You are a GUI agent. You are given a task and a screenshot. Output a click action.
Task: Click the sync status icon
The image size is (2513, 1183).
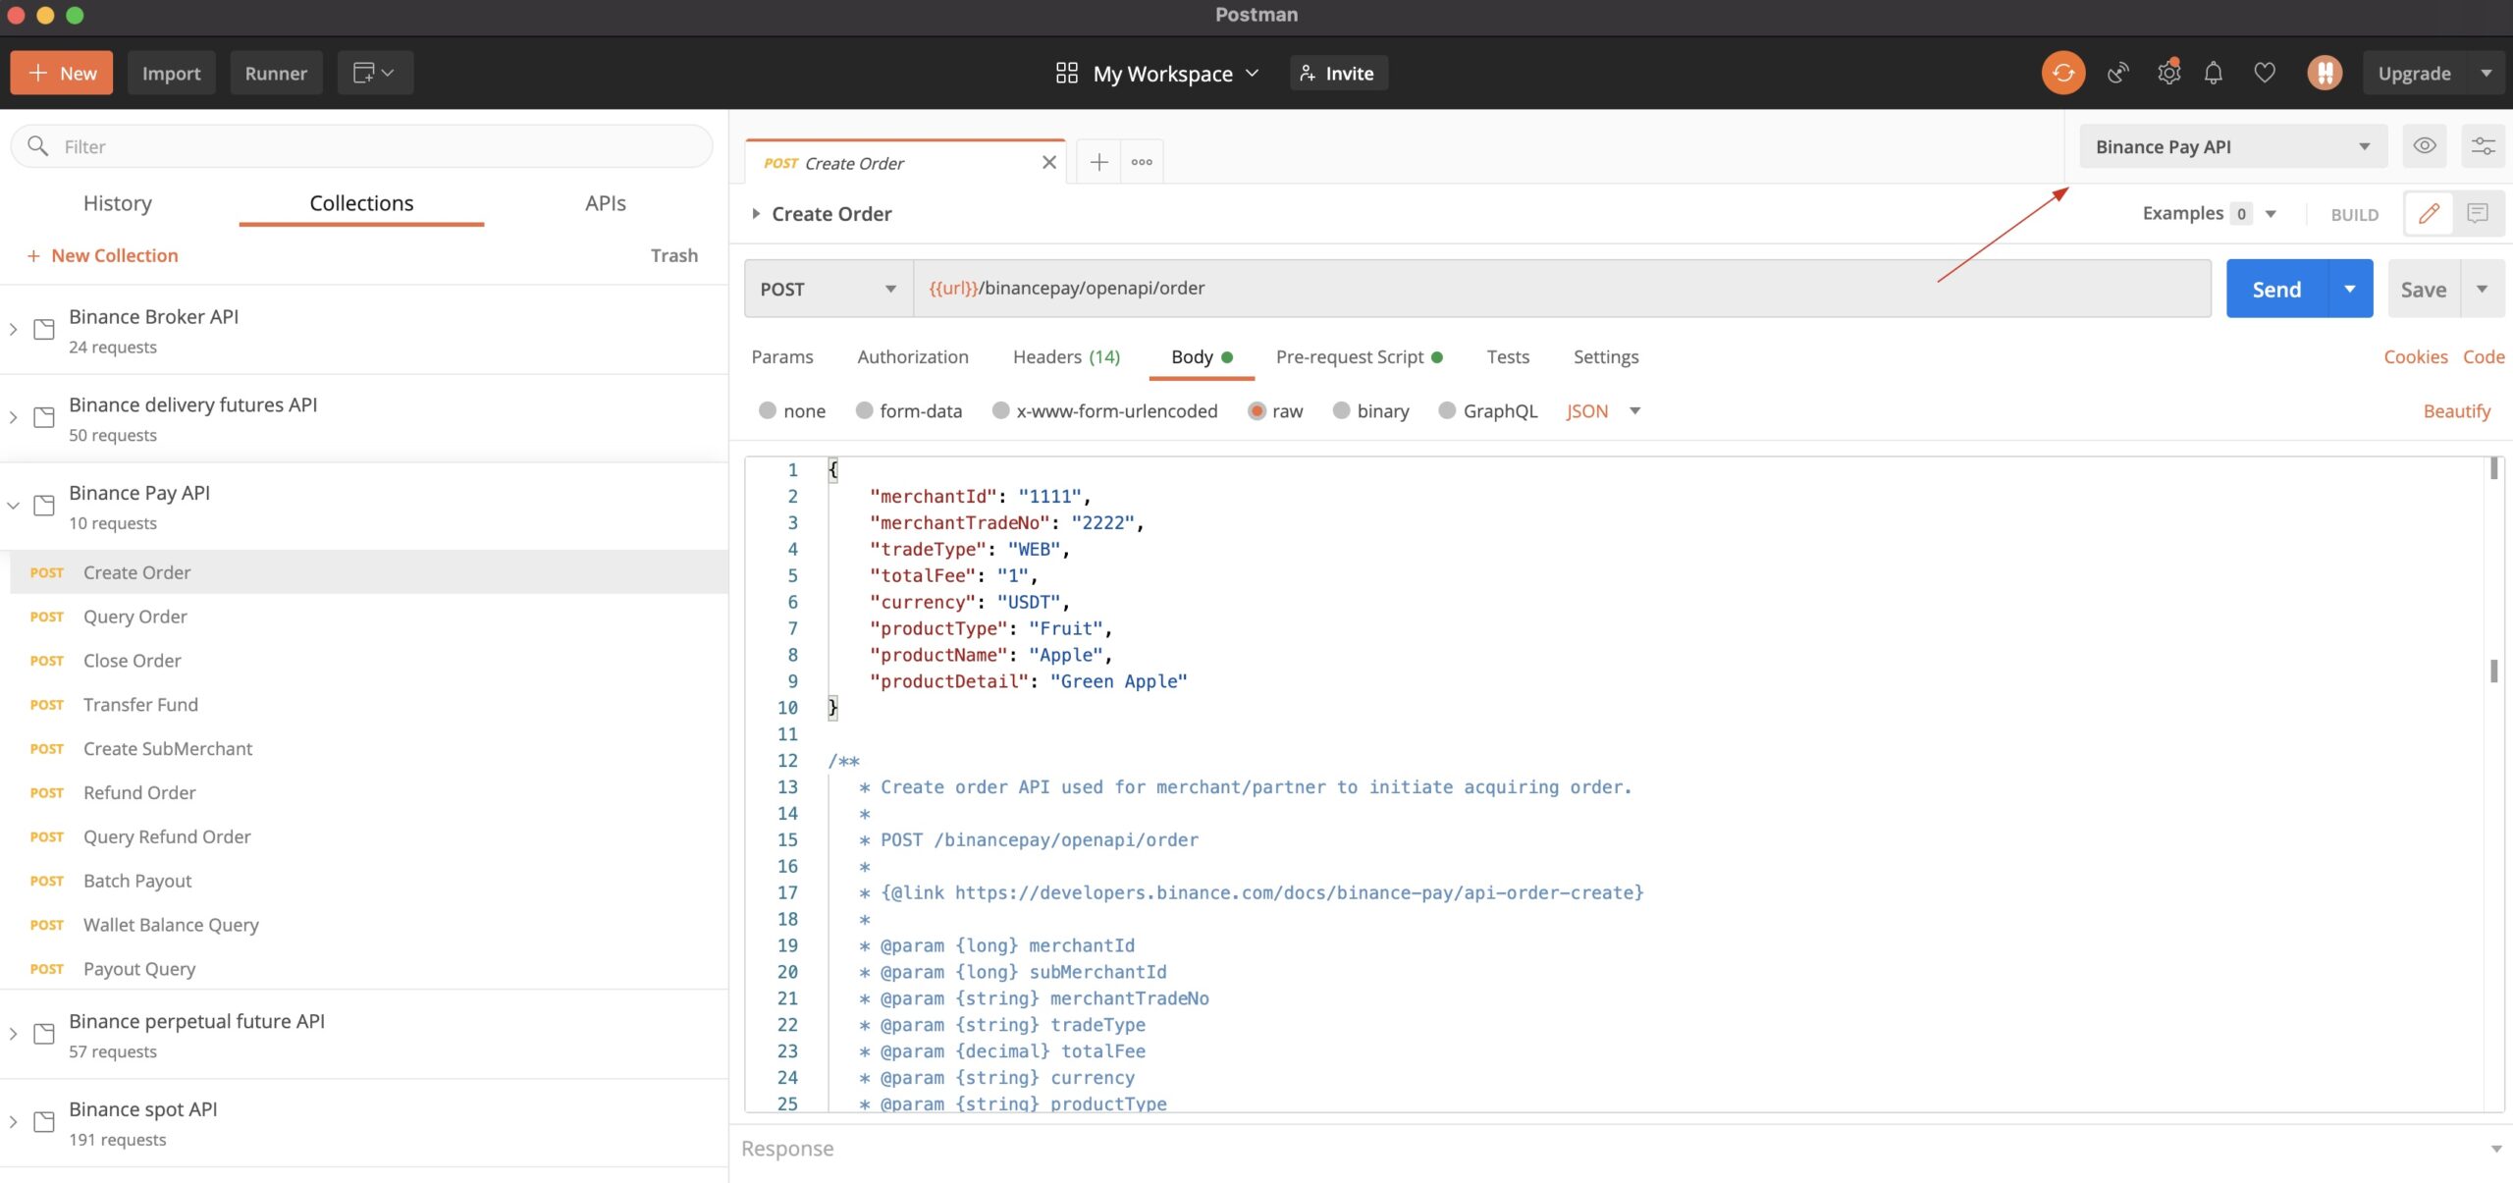click(2062, 73)
